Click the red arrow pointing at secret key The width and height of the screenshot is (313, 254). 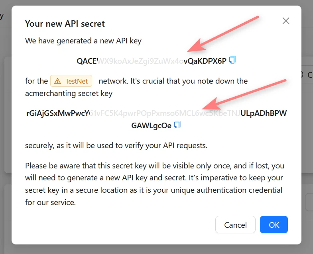(x=244, y=94)
